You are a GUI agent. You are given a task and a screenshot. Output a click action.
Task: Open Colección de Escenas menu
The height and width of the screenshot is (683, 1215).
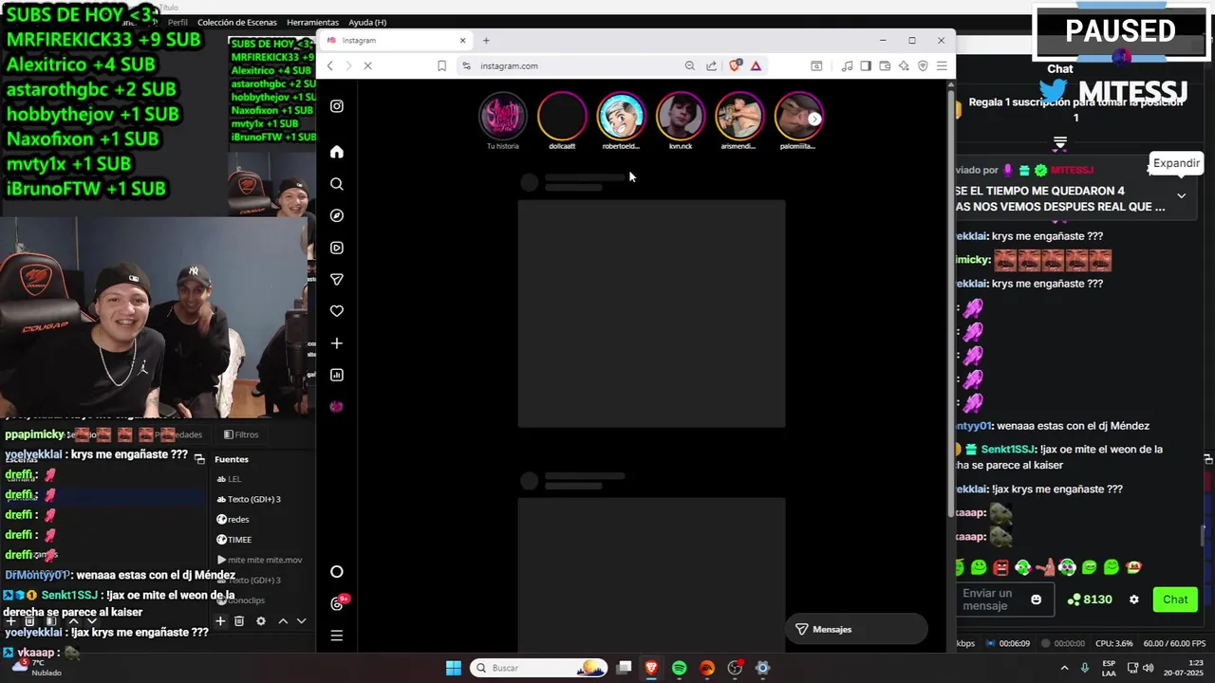[237, 22]
